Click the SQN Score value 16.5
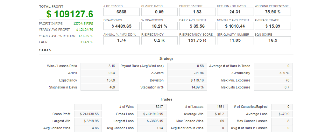332x133 pixels. 273,40
